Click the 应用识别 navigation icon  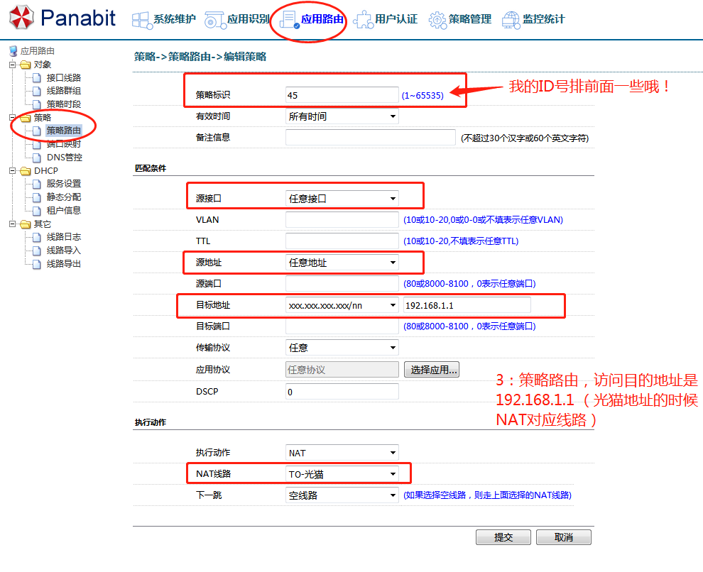[x=214, y=20]
